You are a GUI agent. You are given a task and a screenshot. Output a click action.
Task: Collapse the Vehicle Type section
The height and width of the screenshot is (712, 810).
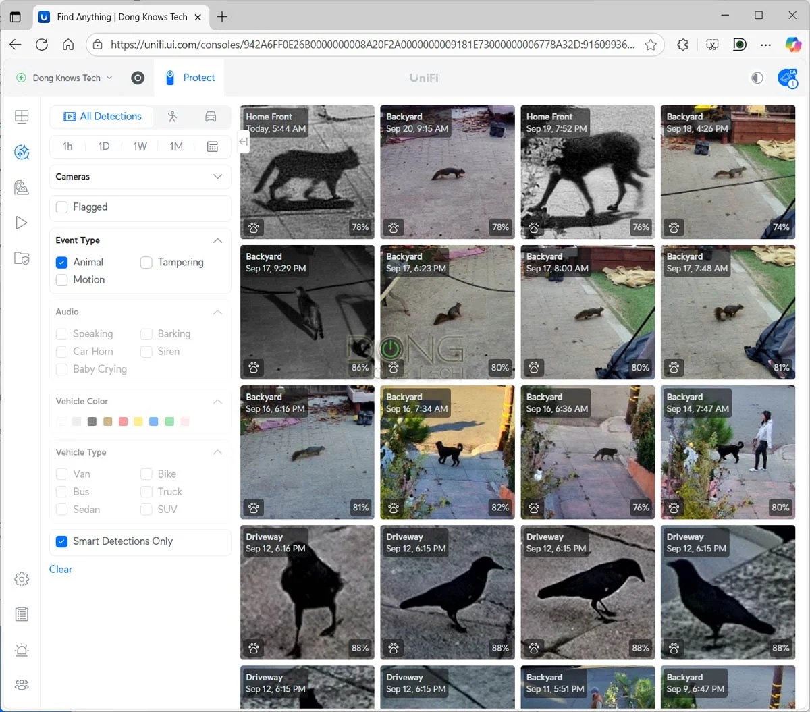tap(217, 453)
